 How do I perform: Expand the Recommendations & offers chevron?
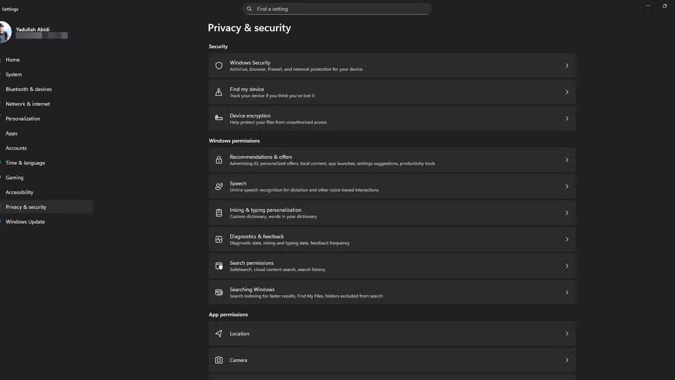tap(567, 160)
